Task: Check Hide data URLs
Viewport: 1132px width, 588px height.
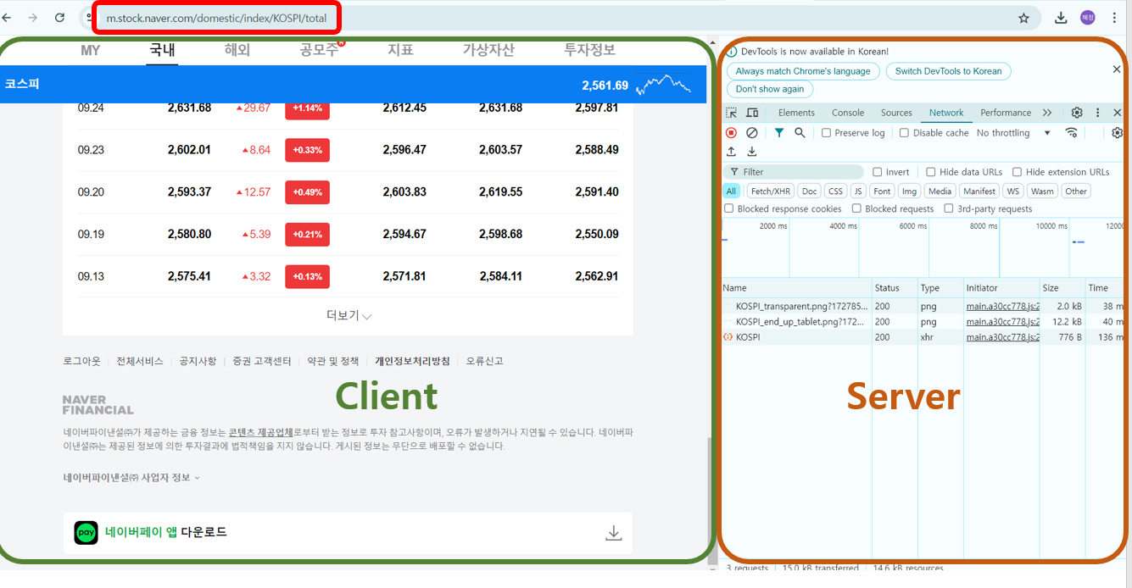Action: [931, 172]
